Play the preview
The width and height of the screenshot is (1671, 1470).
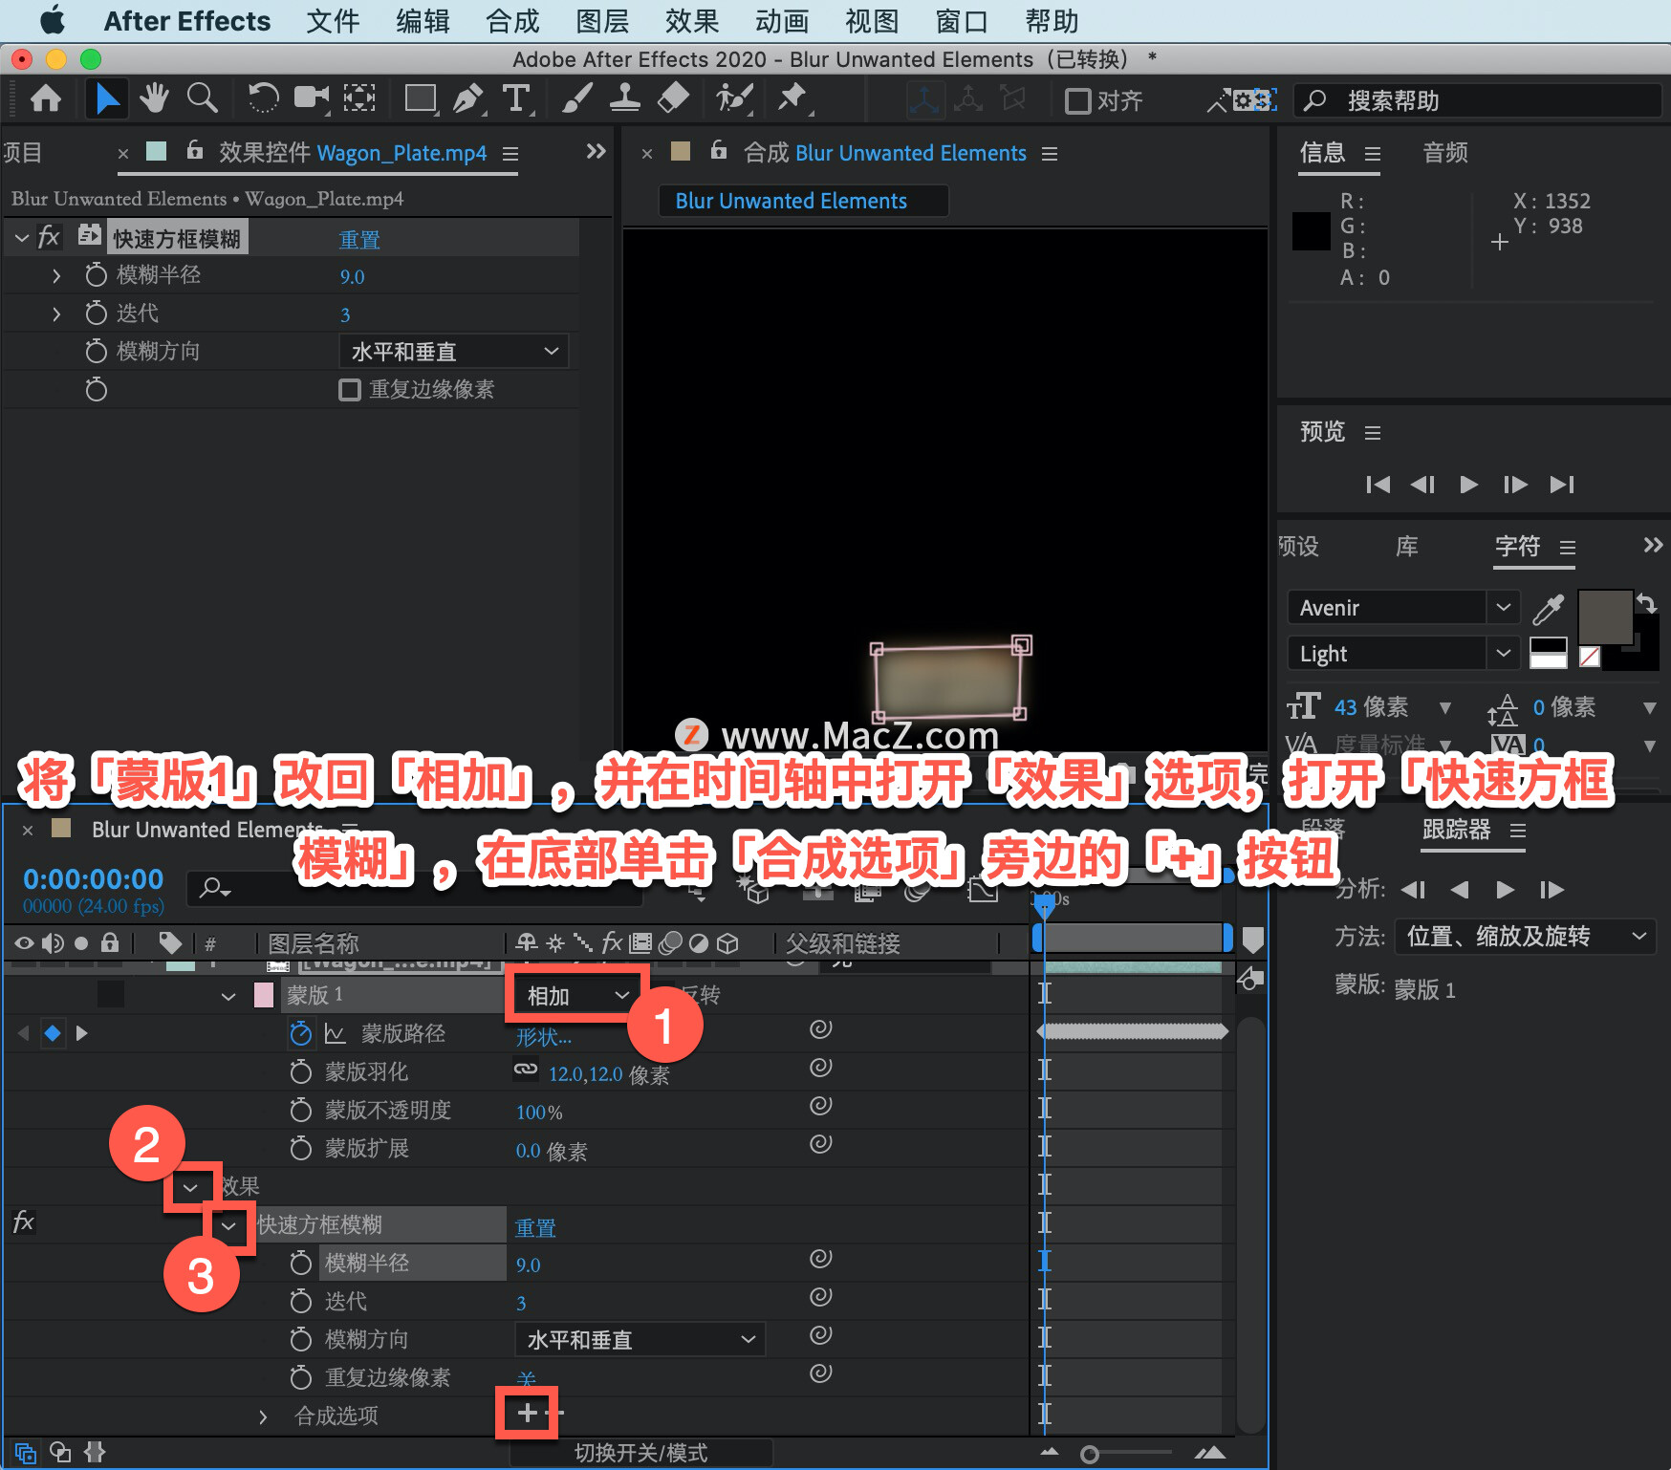[1469, 485]
